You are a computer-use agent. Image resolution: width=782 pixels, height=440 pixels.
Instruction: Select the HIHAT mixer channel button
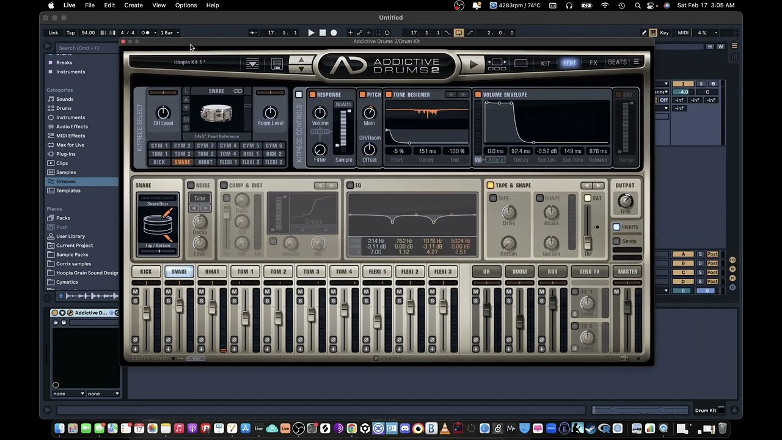coord(212,271)
